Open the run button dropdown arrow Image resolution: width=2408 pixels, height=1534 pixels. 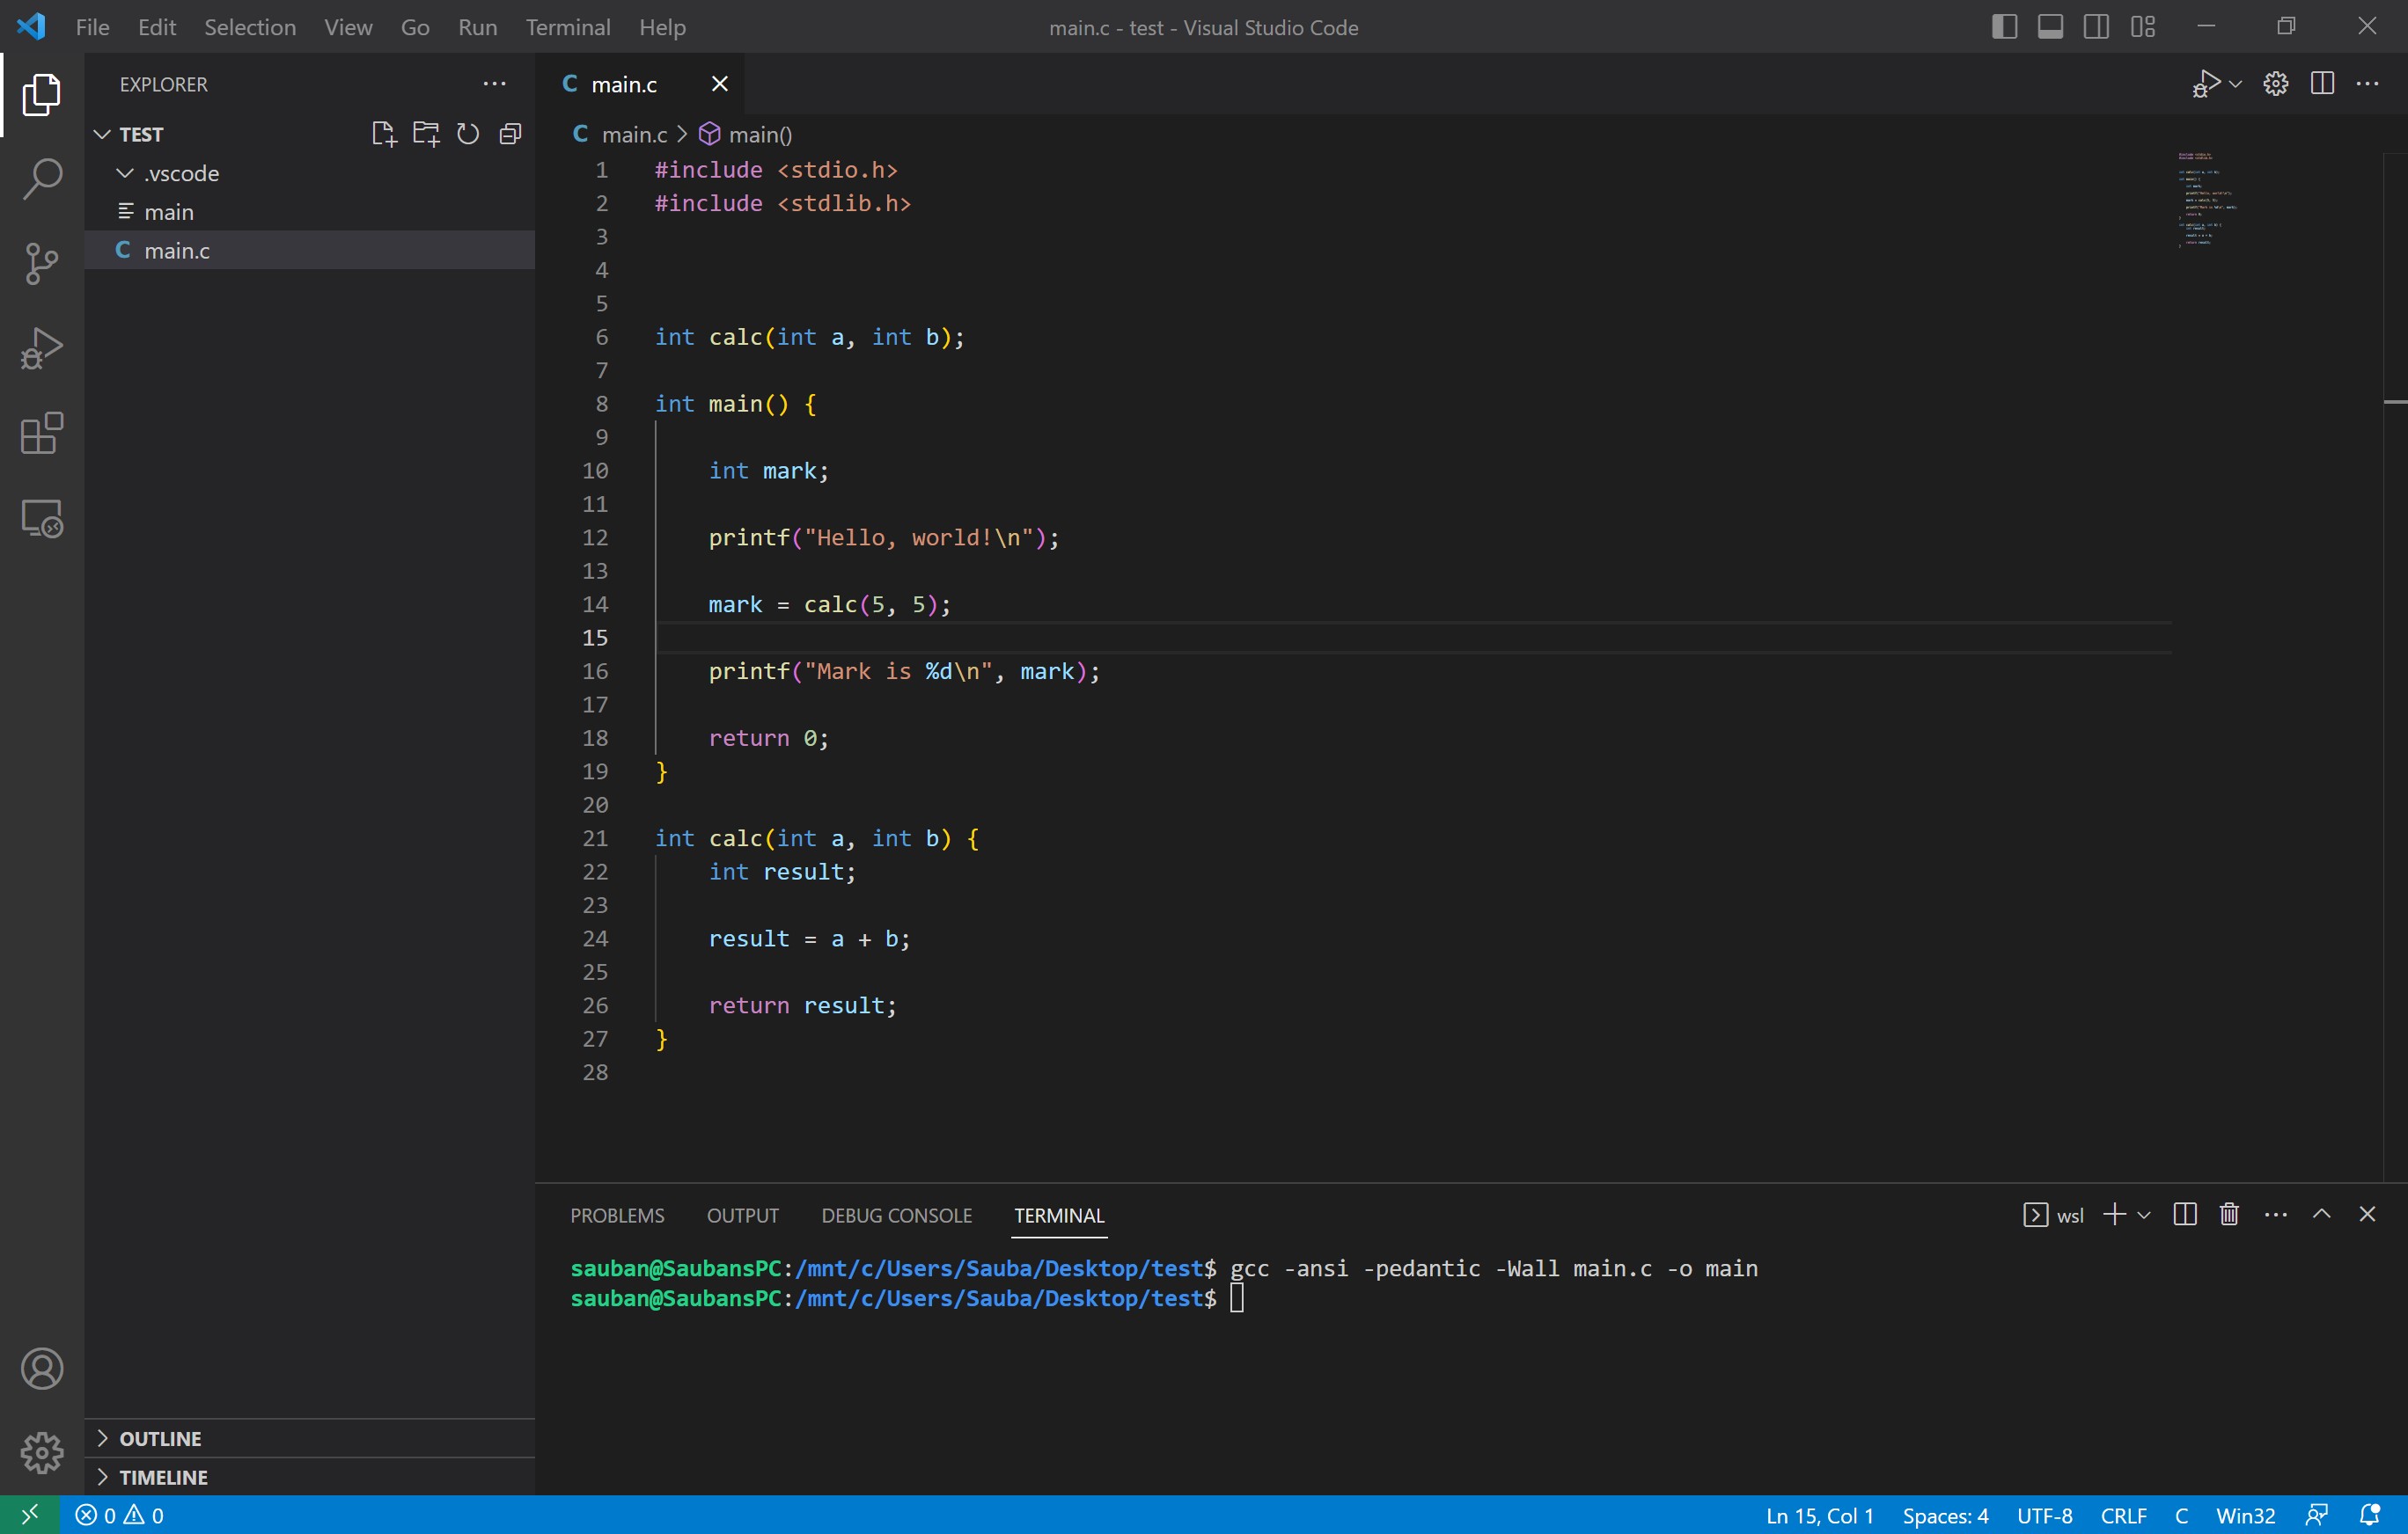pyautogui.click(x=2235, y=84)
